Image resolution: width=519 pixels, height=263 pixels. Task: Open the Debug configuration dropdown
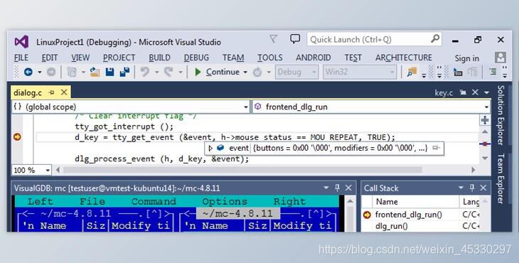[x=296, y=72]
